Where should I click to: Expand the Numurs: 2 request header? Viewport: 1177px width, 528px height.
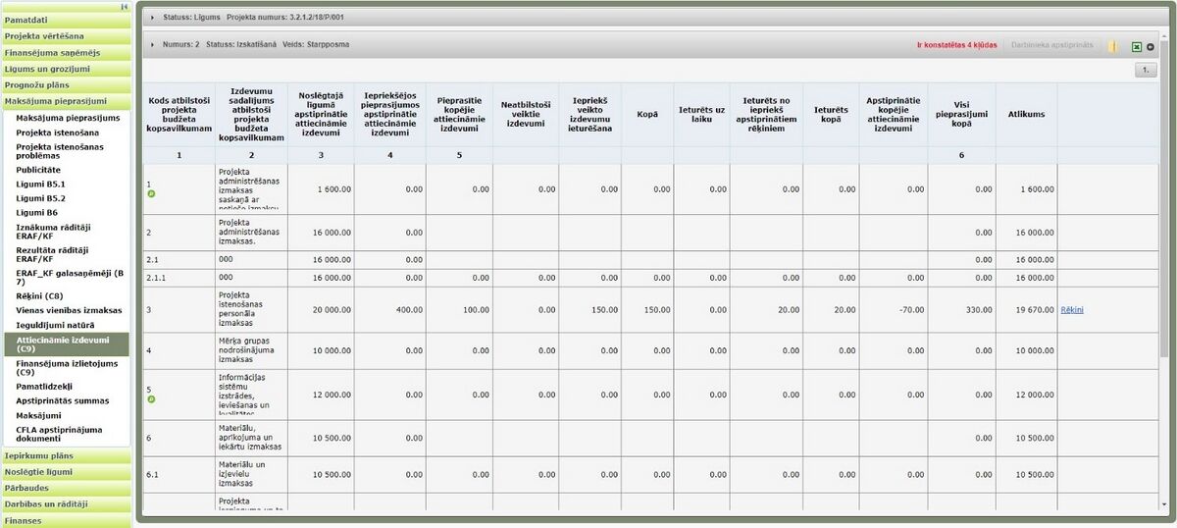coord(152,45)
